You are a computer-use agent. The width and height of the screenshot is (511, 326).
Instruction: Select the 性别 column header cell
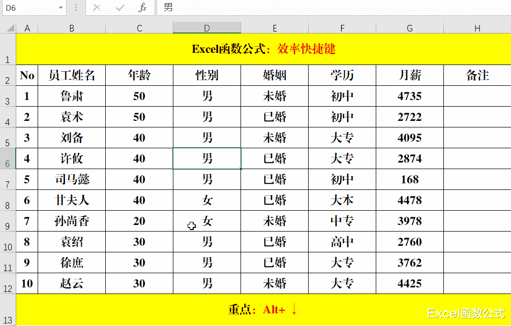[206, 75]
